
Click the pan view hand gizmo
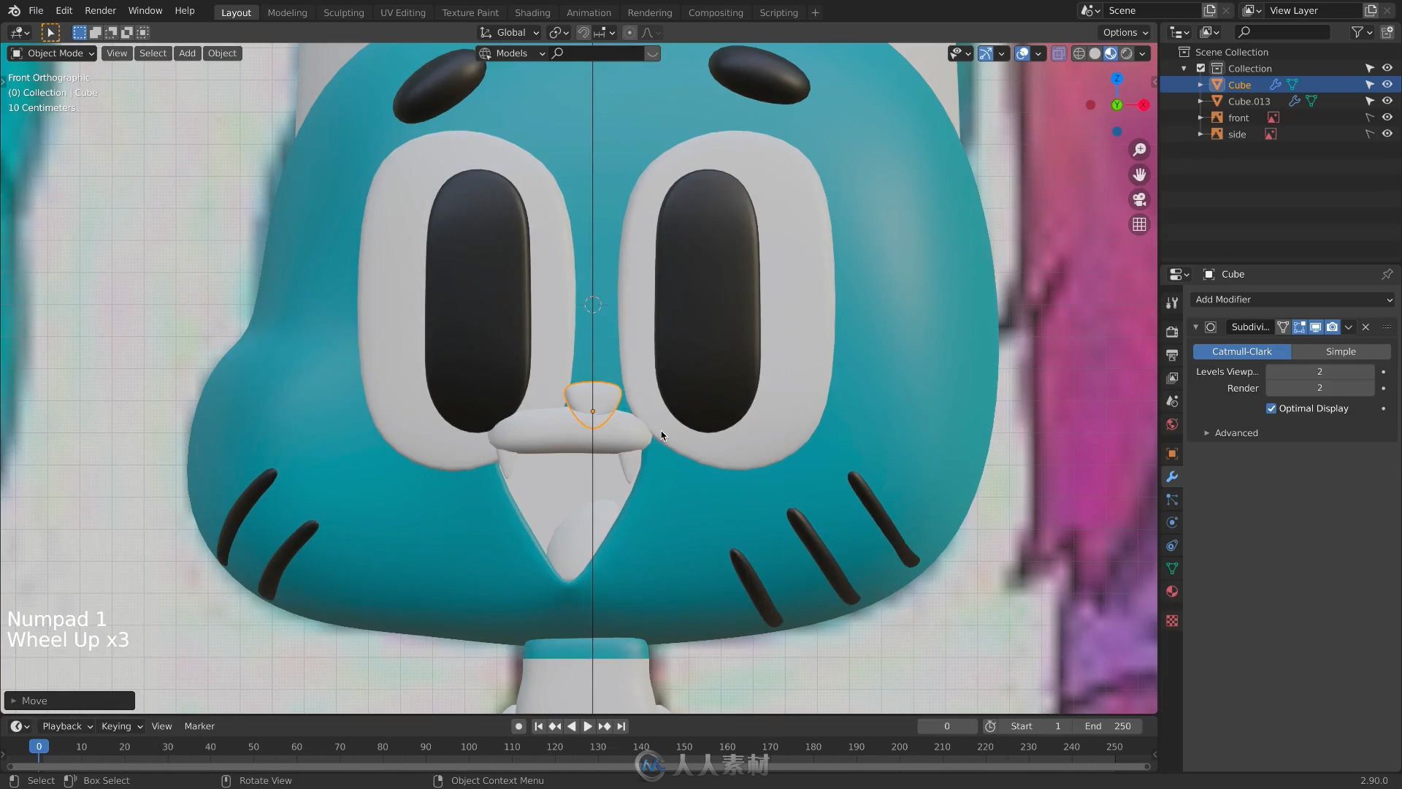point(1139,175)
